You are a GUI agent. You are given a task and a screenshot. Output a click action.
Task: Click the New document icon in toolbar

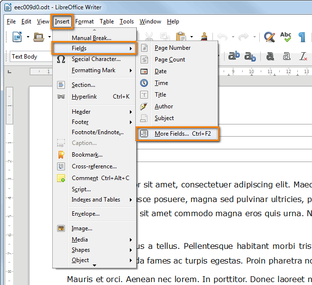tap(17, 37)
